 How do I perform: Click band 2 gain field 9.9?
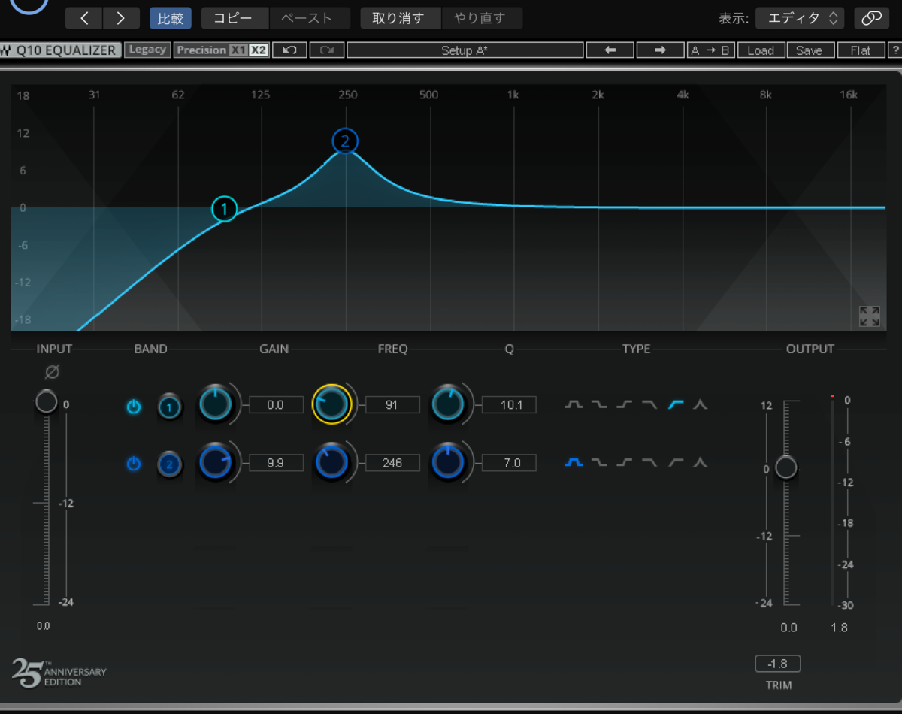click(276, 463)
